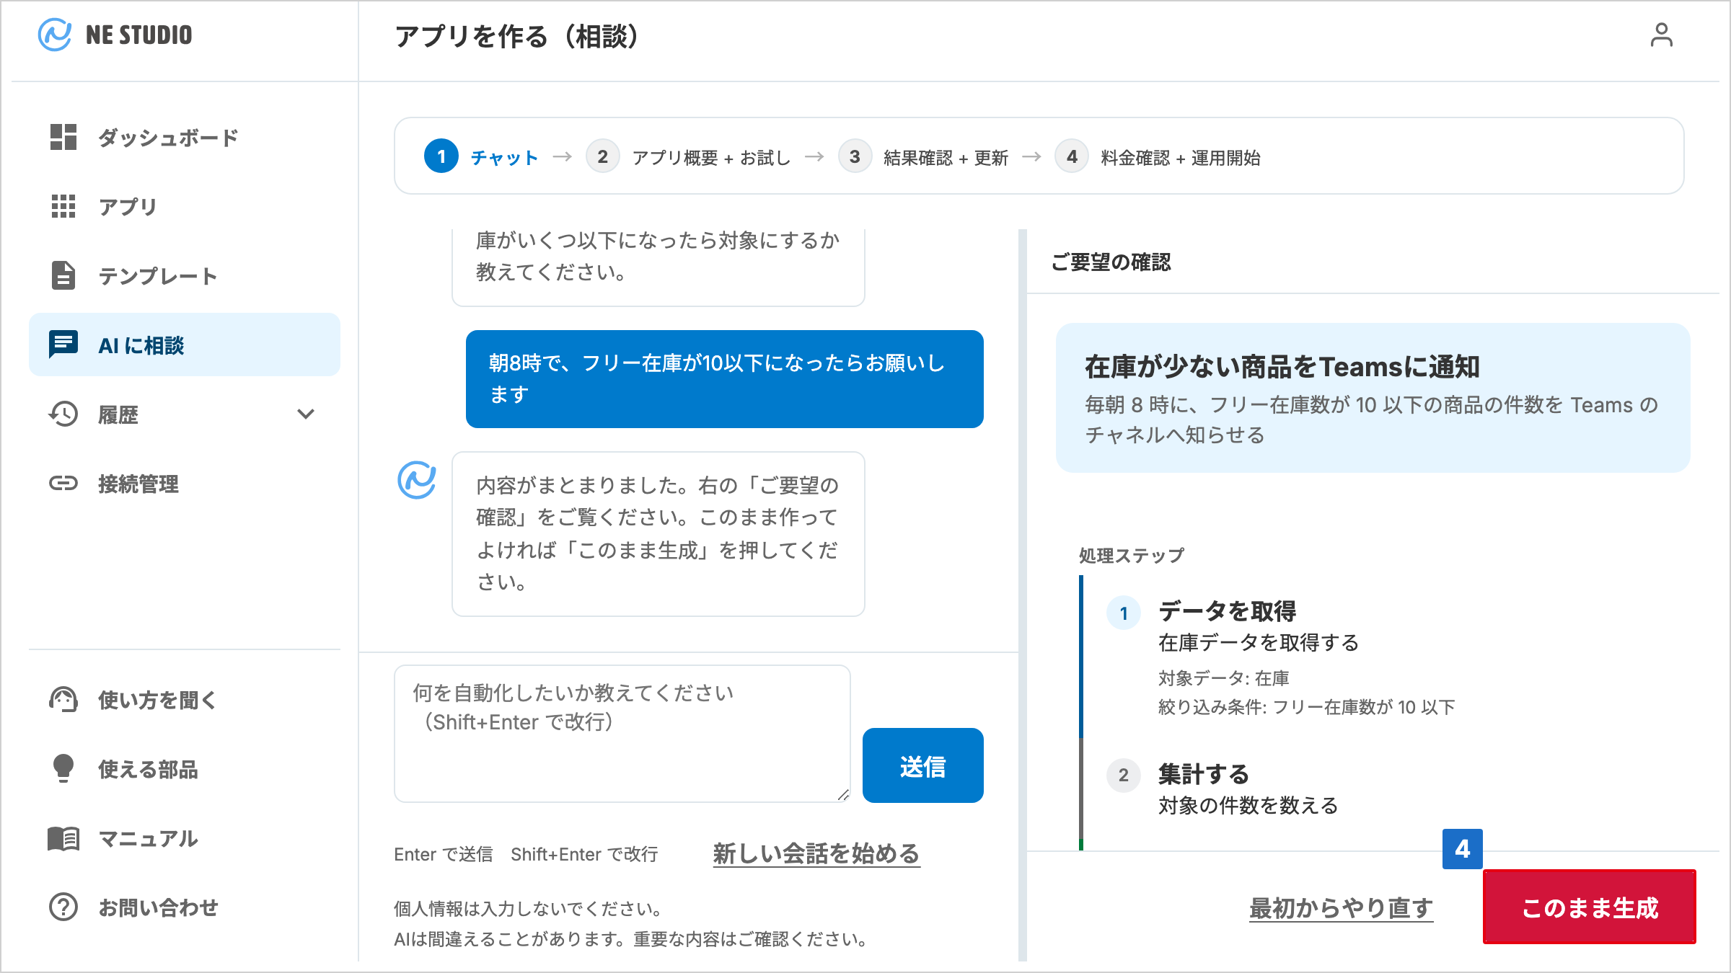Click the 送信 send button
1731x973 pixels.
[923, 765]
